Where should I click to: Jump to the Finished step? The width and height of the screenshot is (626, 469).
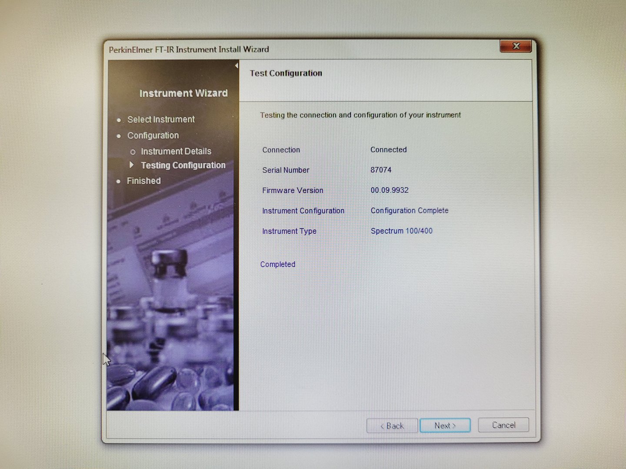[x=144, y=181]
